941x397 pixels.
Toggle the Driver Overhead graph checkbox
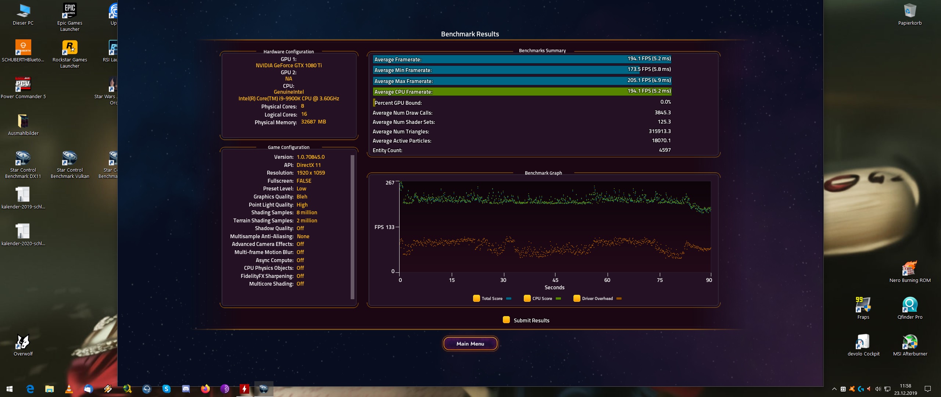[577, 298]
